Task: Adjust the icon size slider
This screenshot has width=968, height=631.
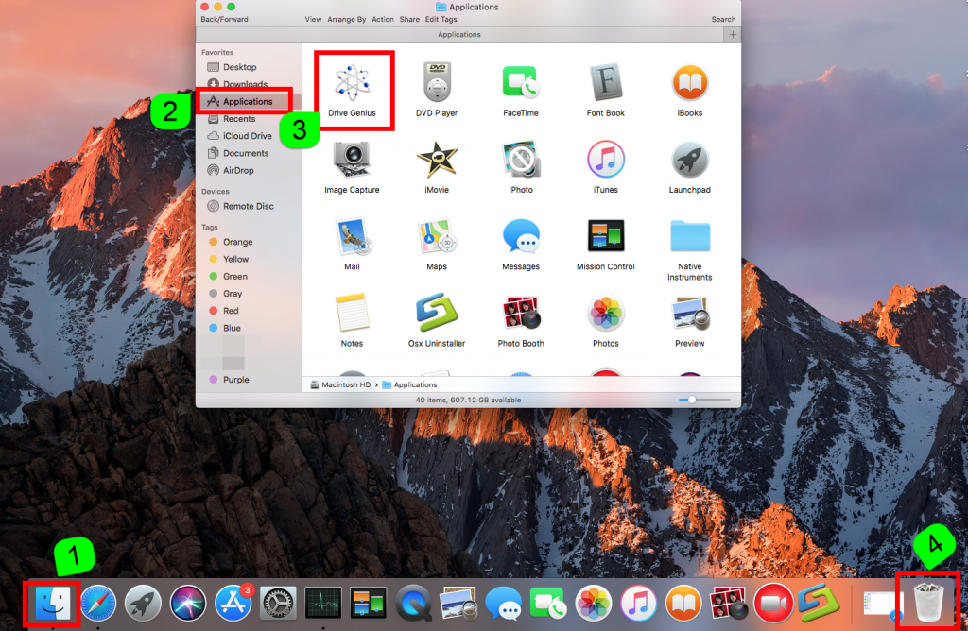Action: [x=693, y=400]
